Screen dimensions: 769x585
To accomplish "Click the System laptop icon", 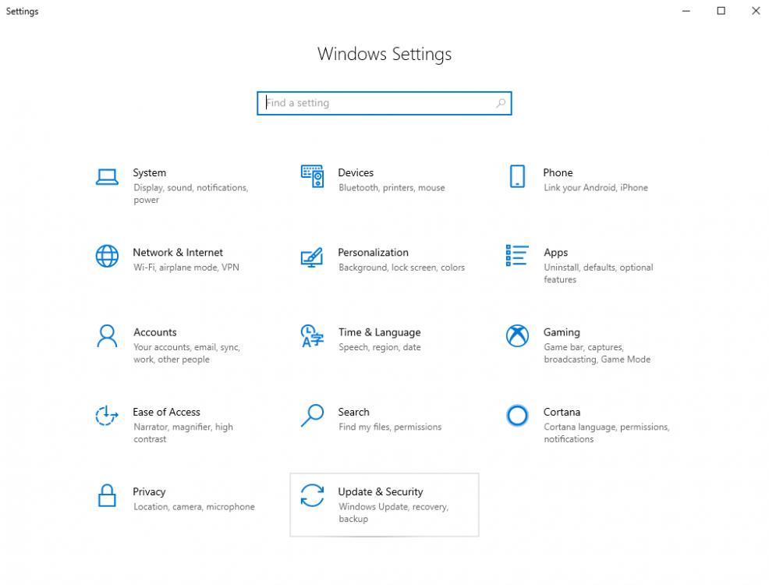I will click(x=107, y=177).
